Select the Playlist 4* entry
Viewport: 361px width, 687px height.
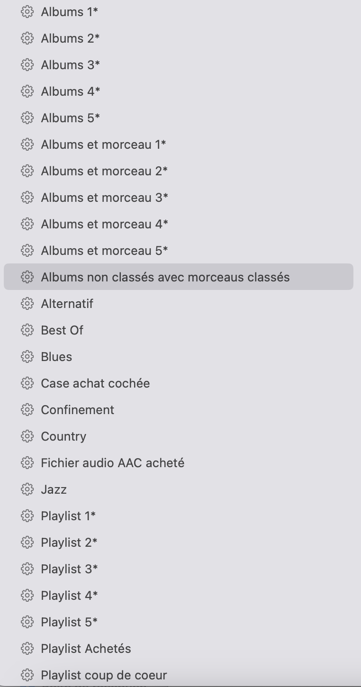(x=69, y=596)
